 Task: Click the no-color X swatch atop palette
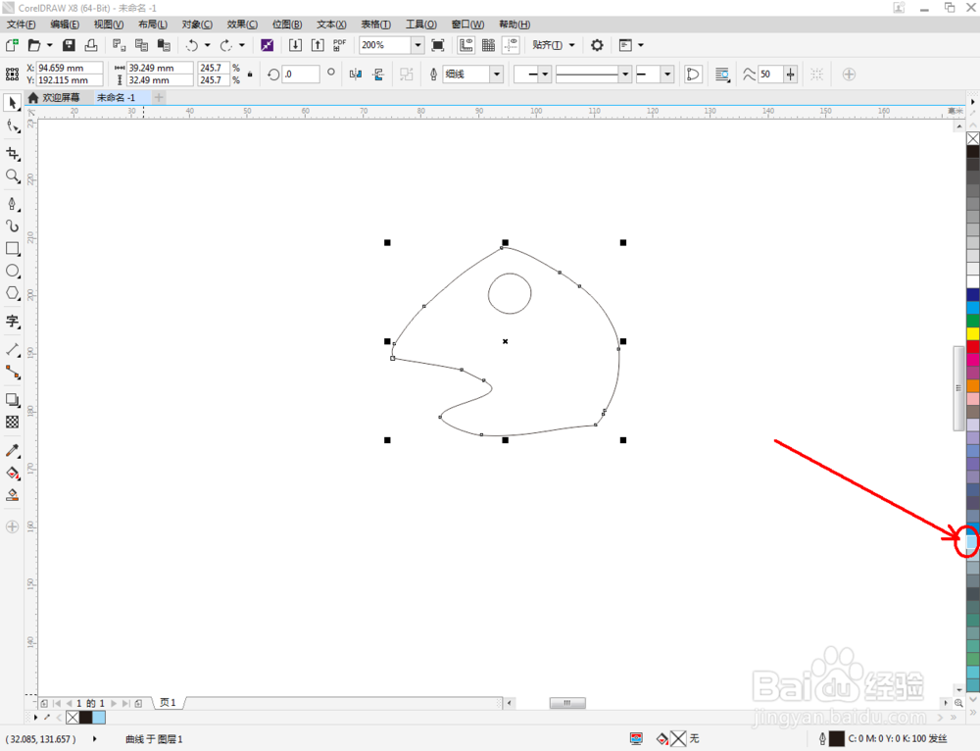tap(973, 138)
